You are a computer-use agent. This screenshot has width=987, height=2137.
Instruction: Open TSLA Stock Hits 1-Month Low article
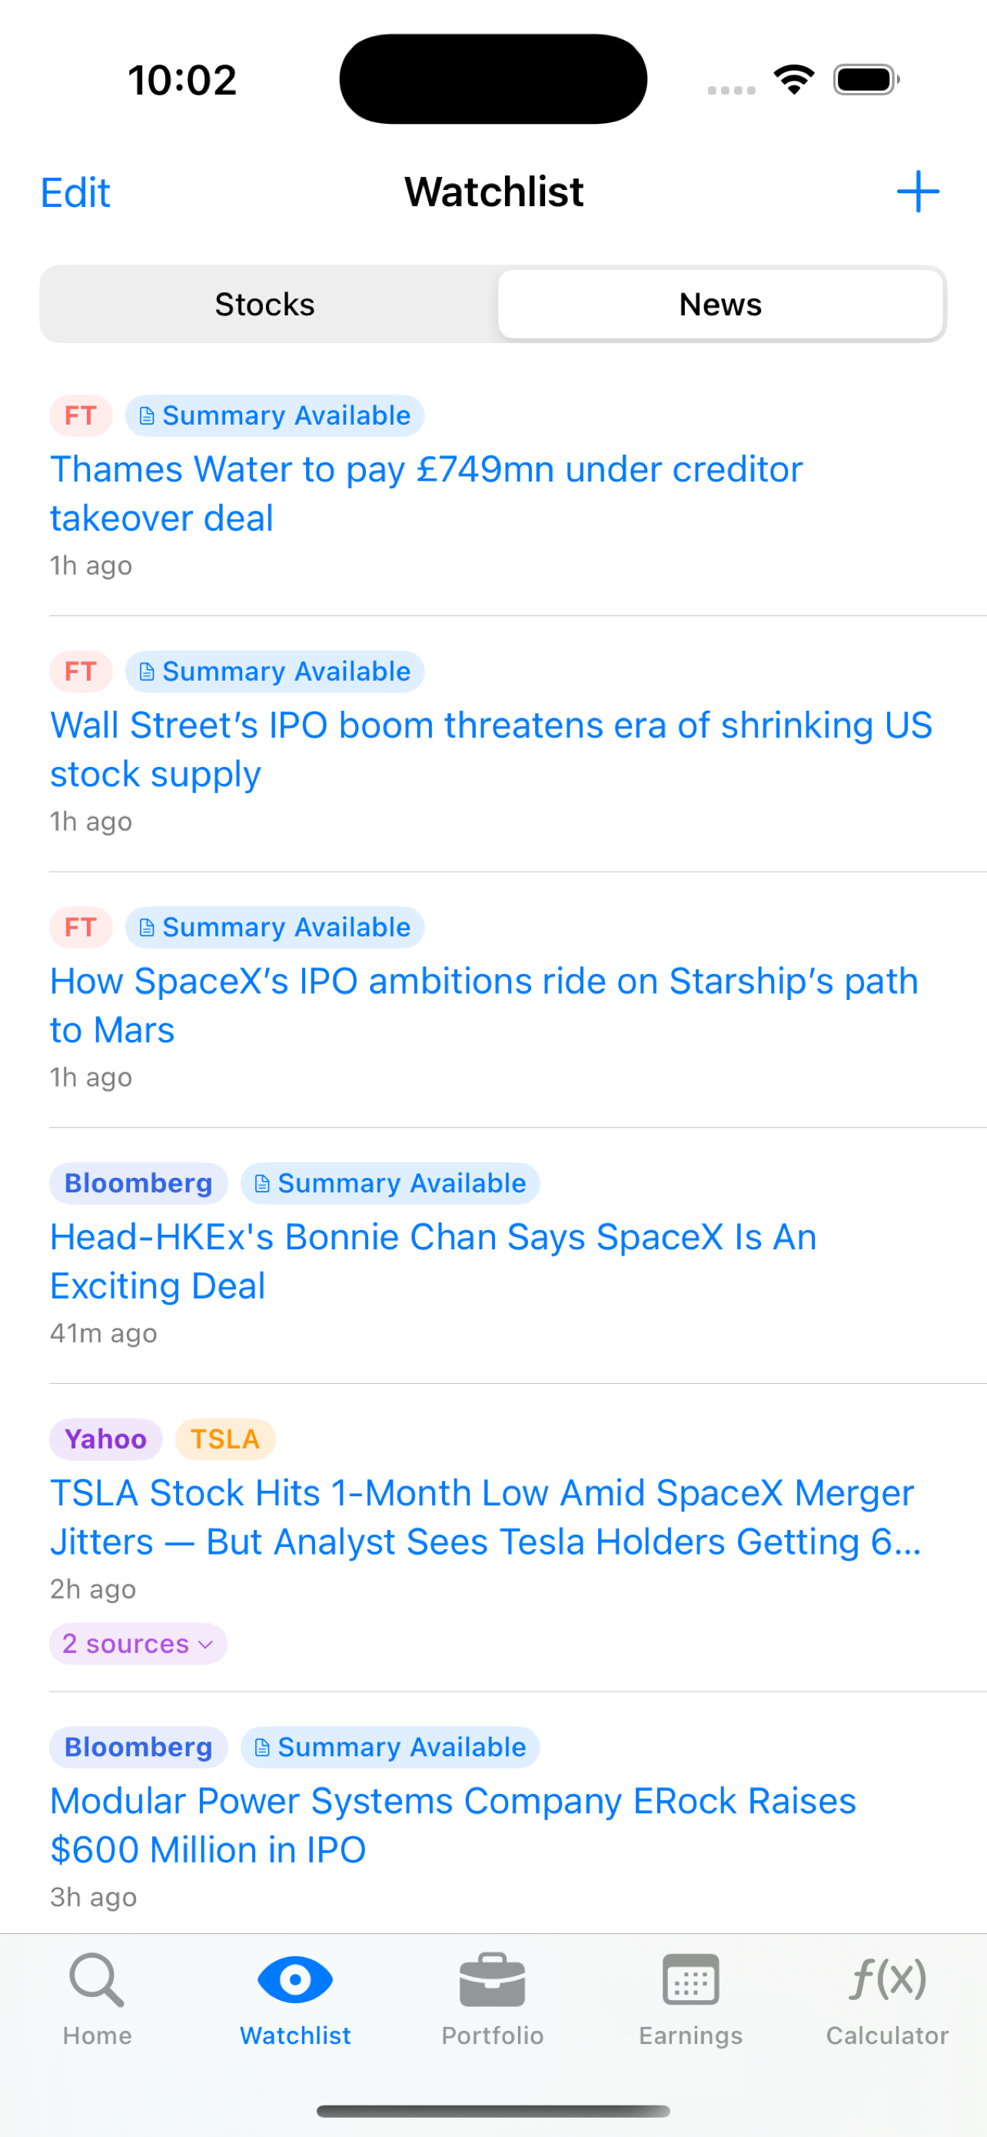[x=486, y=1517]
